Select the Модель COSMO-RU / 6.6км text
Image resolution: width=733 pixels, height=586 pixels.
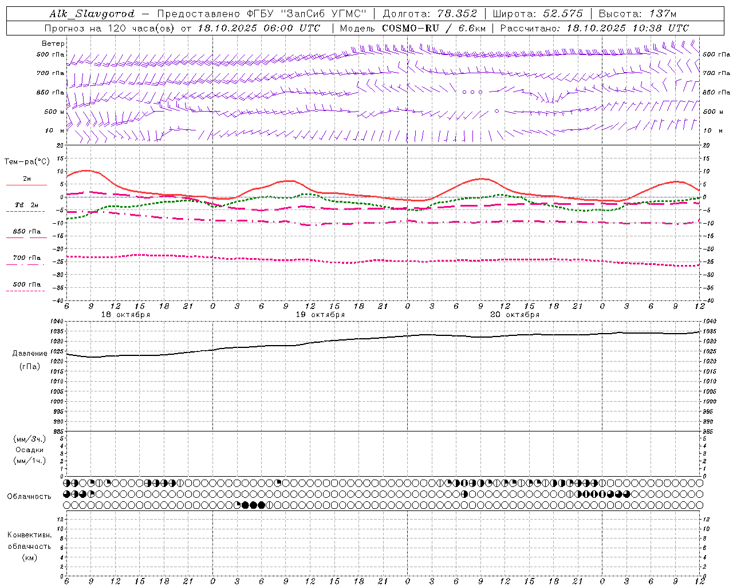[412, 28]
